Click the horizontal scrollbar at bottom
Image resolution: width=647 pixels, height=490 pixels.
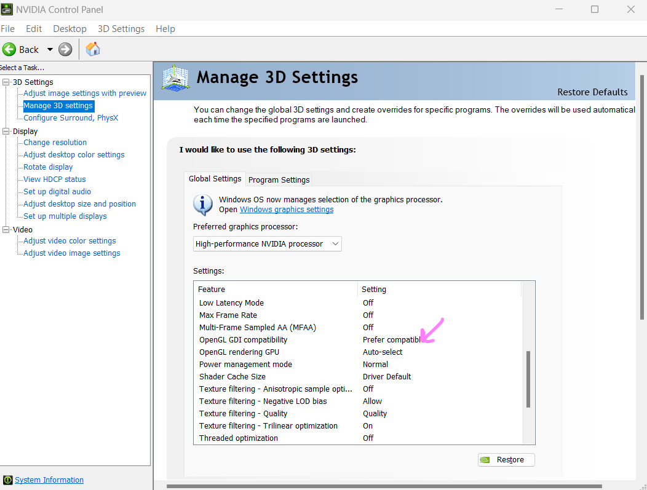(384, 486)
